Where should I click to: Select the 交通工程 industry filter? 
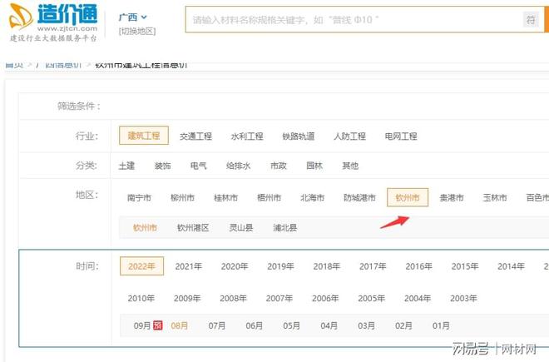(195, 136)
